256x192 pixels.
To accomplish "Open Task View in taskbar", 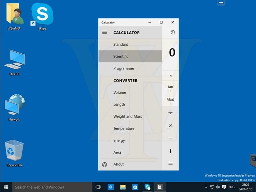I will [98, 187].
